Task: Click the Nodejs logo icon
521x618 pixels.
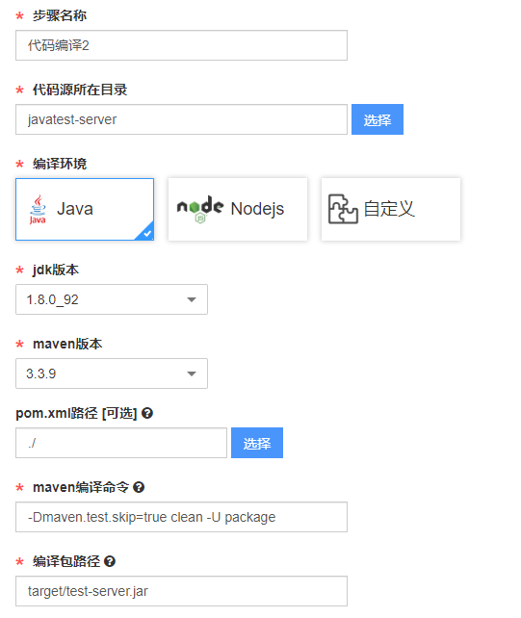Action: pyautogui.click(x=200, y=209)
